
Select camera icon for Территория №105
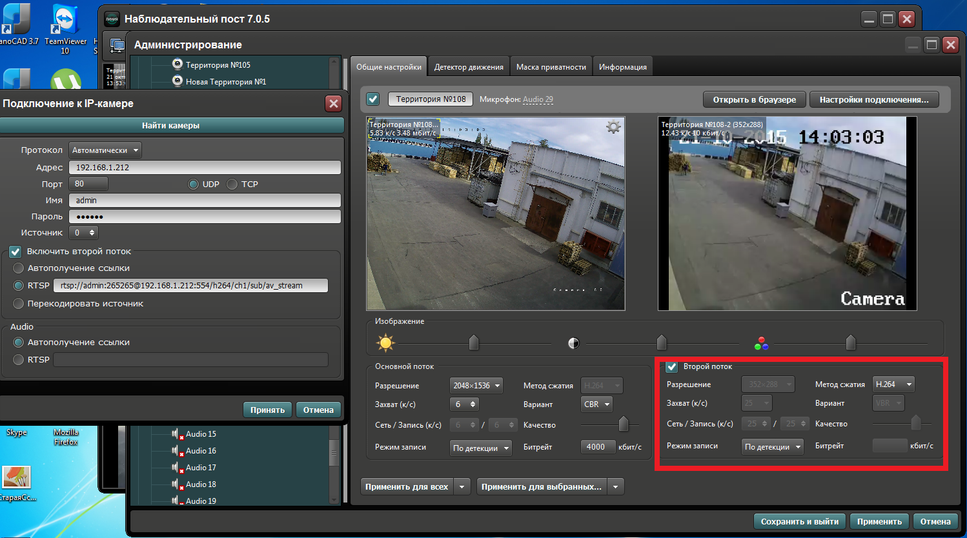pyautogui.click(x=178, y=64)
